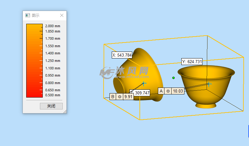Image resolution: width=249 pixels, height=146 pixels.
Task: Close the 图示 legend dialog with X
Action: click(62, 15)
